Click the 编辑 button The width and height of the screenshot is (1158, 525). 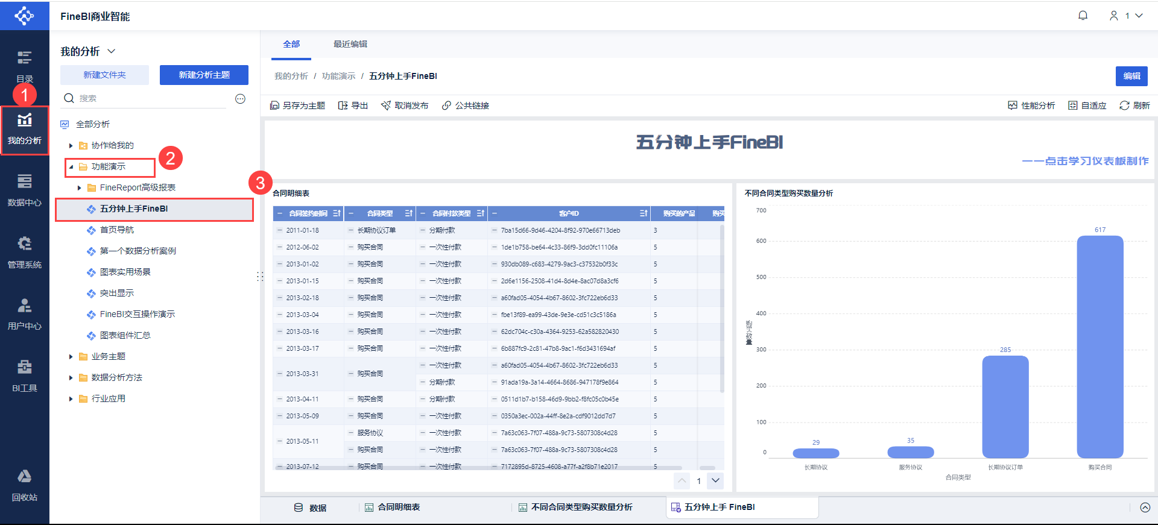point(1131,76)
